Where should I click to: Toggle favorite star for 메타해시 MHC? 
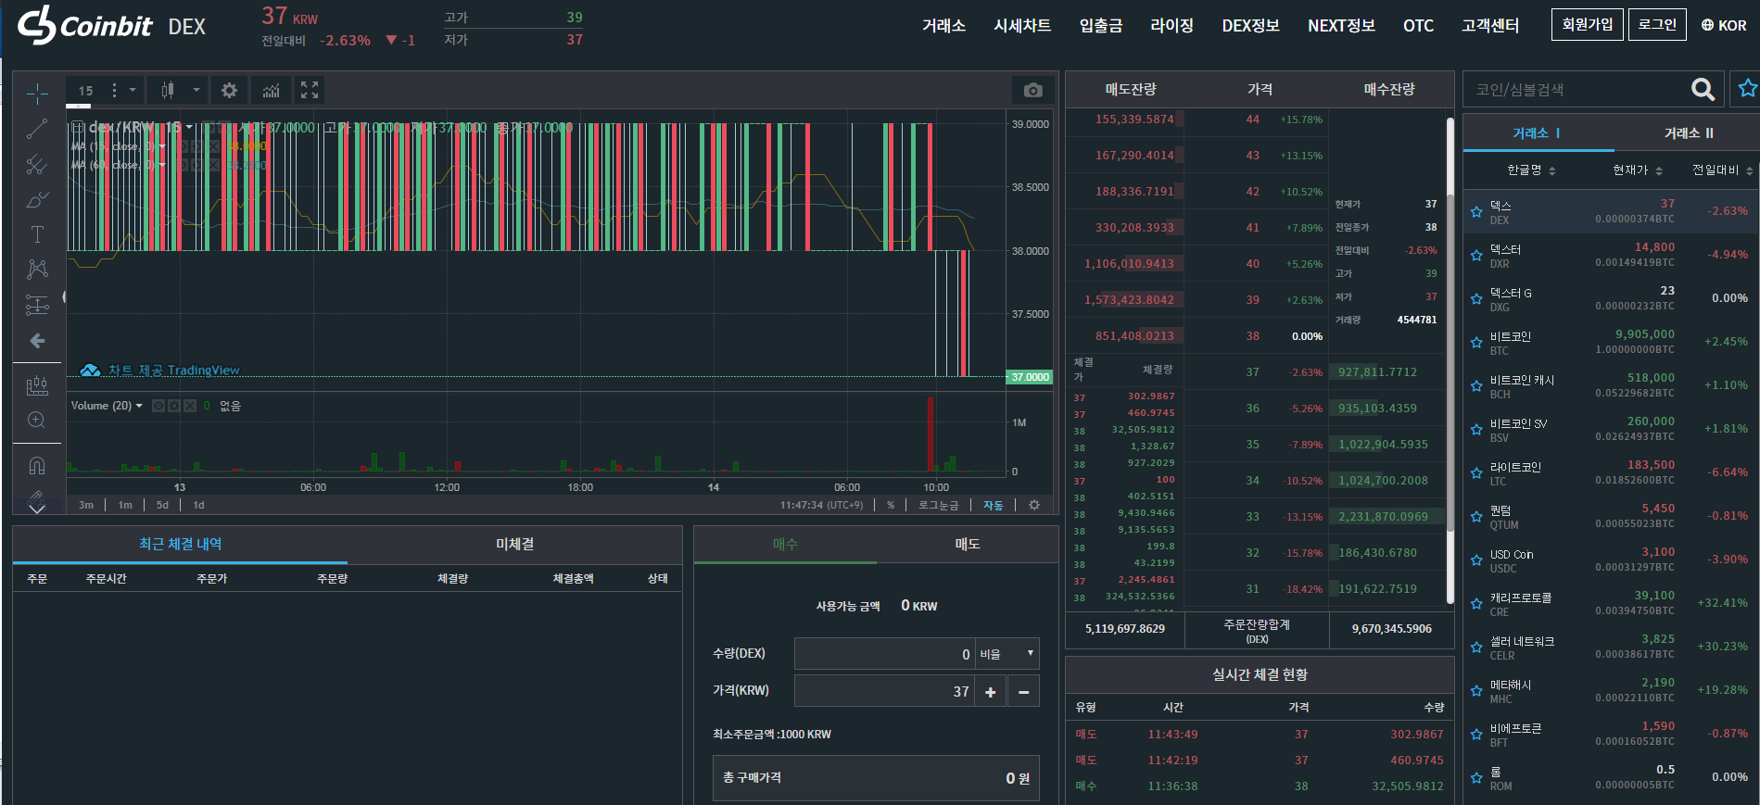click(x=1476, y=690)
